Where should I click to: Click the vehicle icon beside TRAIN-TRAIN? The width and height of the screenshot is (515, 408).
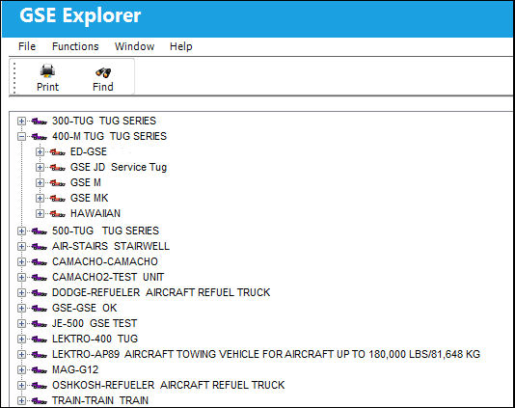[40, 401]
